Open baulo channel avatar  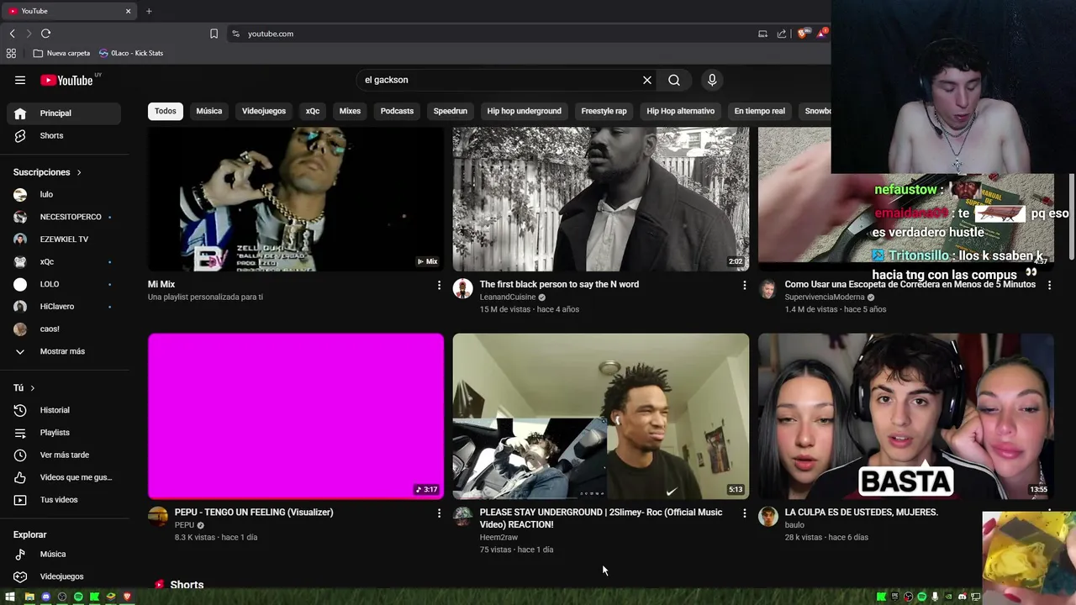click(768, 516)
